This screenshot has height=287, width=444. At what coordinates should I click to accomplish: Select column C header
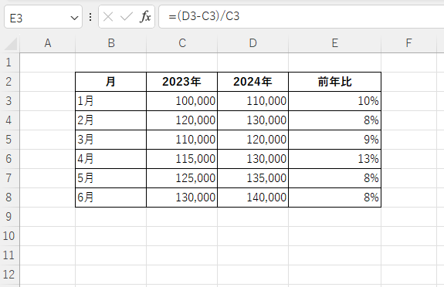pos(182,43)
